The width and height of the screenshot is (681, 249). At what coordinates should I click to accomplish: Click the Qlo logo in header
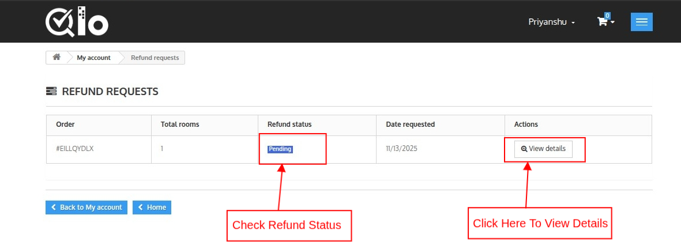pos(77,22)
